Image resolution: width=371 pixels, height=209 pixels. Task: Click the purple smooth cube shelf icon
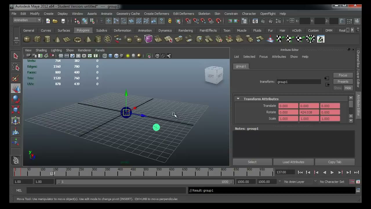tap(148, 39)
